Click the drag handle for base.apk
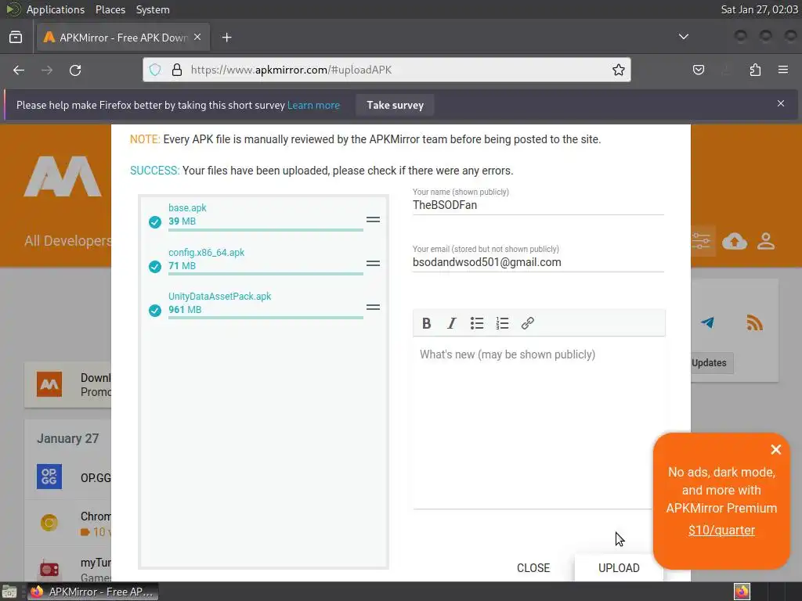The height and width of the screenshot is (601, 802). pos(373,220)
